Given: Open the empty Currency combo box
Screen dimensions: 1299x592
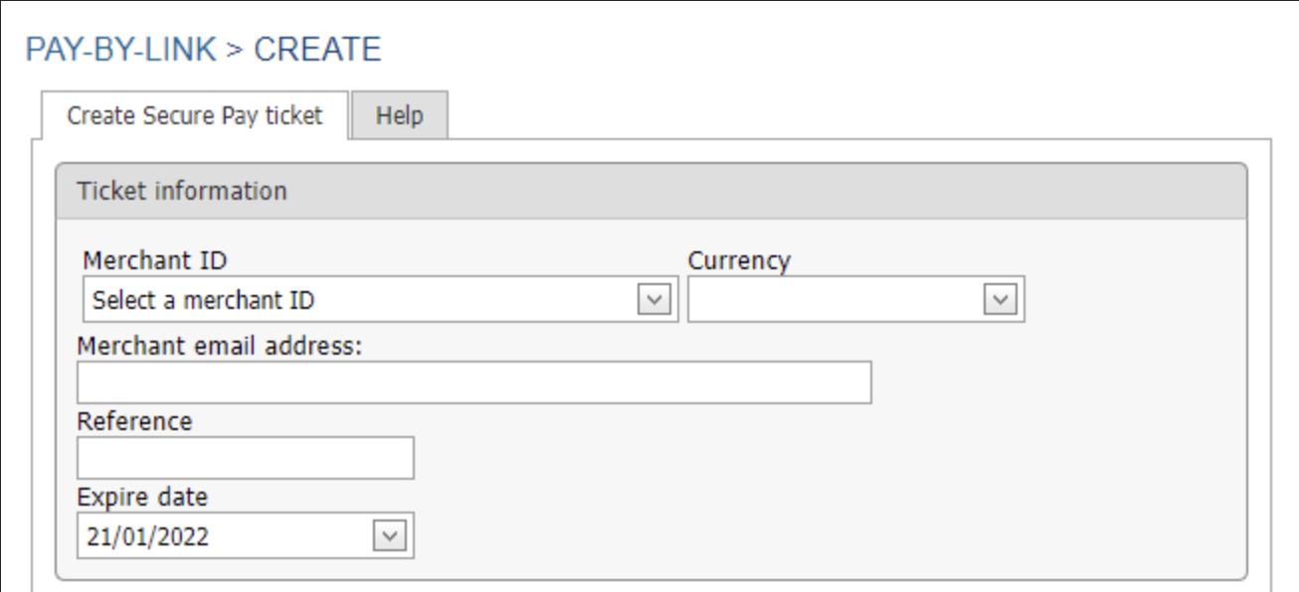Looking at the screenshot, I should (856, 300).
